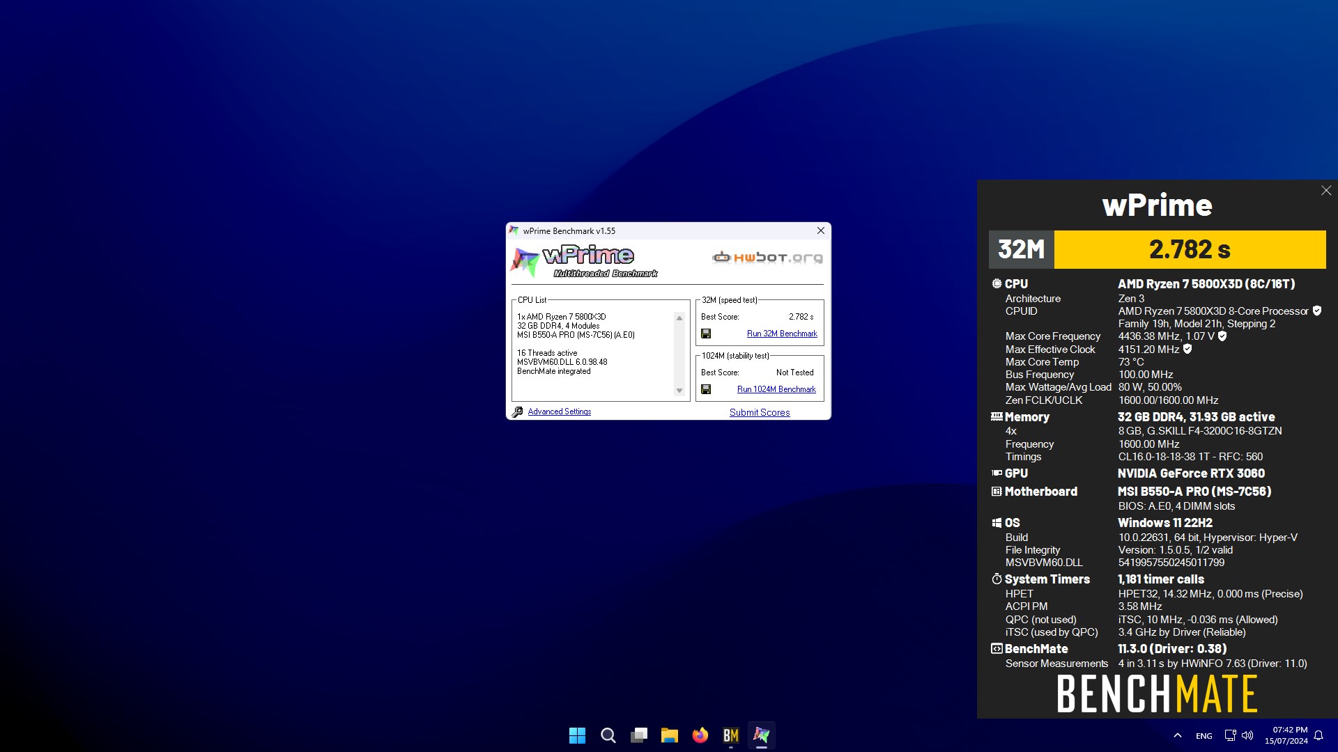Click 'MSVBVM60.DLL 6.0.98.48' line in CPU List
Viewport: 1338px width, 752px height.
pyautogui.click(x=562, y=362)
